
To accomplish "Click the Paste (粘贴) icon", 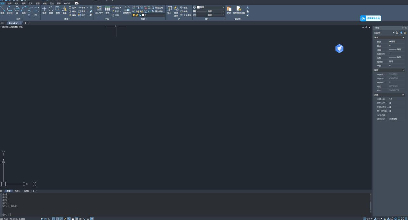I will (229, 10).
